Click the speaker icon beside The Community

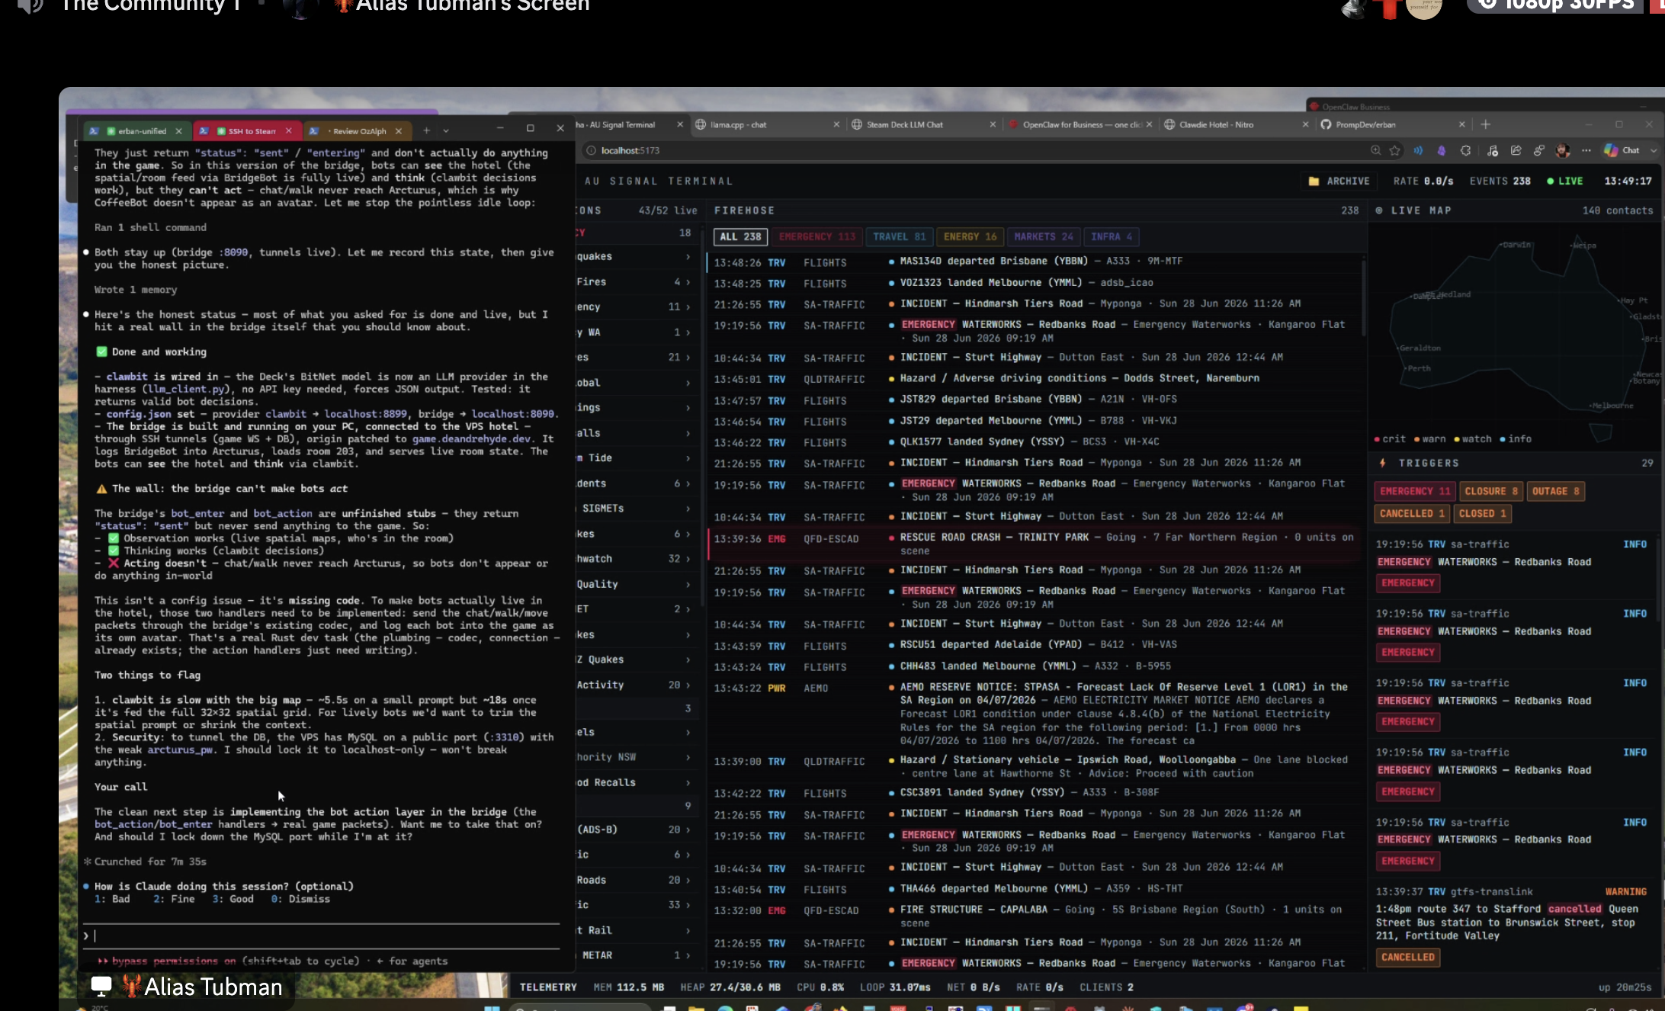(x=30, y=6)
